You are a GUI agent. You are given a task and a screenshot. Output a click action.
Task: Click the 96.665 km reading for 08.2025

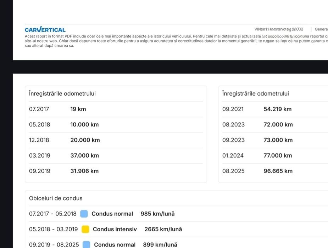(x=278, y=171)
